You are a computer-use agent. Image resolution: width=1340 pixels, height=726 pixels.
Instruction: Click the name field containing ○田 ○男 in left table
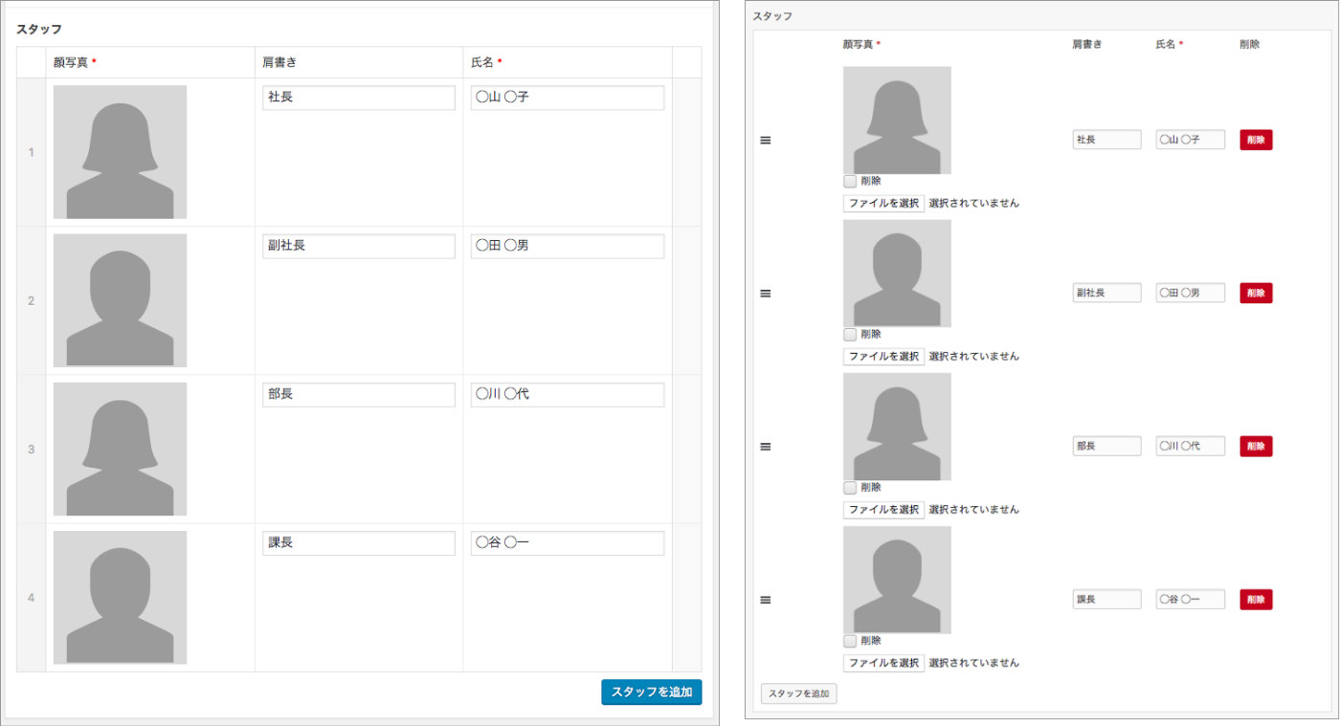[x=568, y=246]
